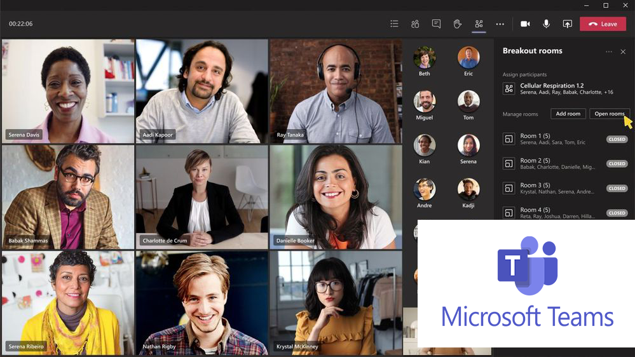Image resolution: width=635 pixels, height=357 pixels.
Task: Click Aadi Kapoor video tile
Action: [x=202, y=91]
